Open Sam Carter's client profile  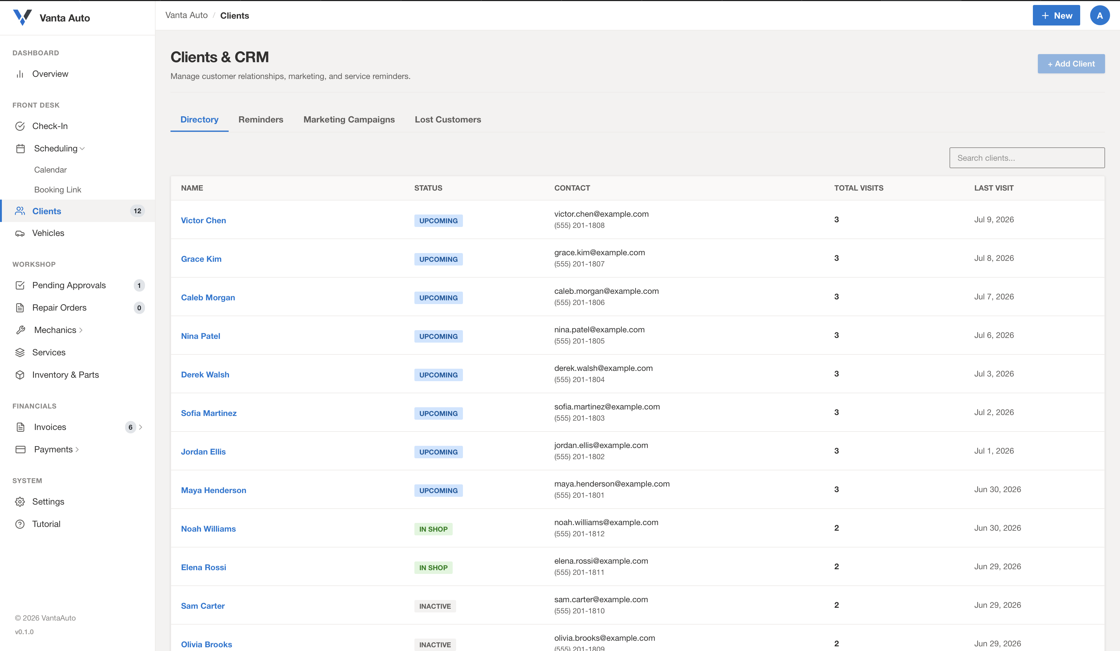pyautogui.click(x=203, y=606)
